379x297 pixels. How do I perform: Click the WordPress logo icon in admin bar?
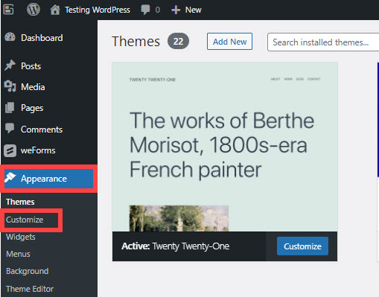click(x=34, y=10)
